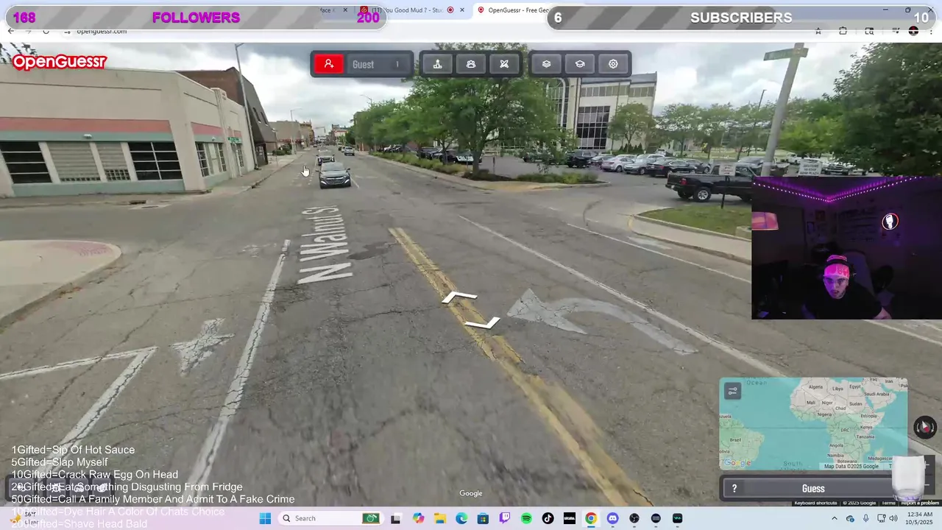
Task: Open Discord from the taskbar
Action: click(612, 518)
